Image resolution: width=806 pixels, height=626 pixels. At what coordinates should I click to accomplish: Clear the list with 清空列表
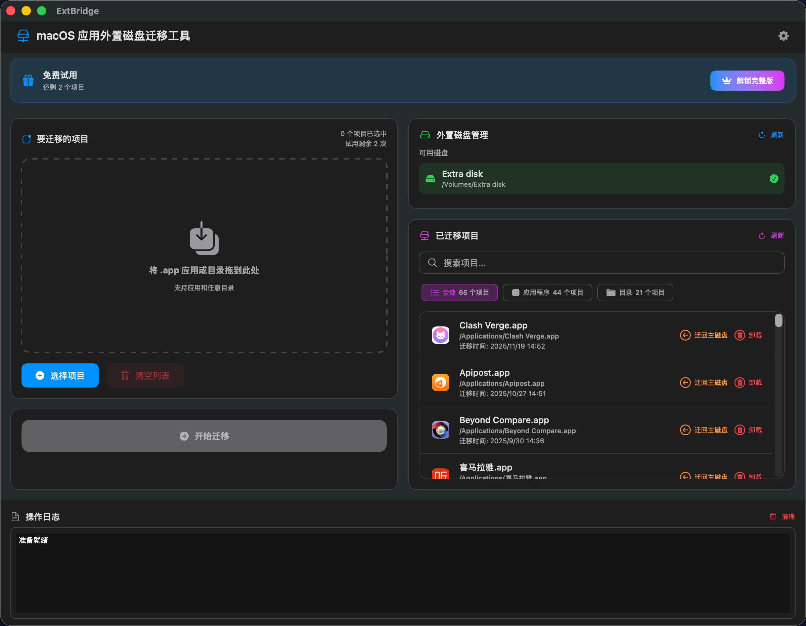click(145, 375)
